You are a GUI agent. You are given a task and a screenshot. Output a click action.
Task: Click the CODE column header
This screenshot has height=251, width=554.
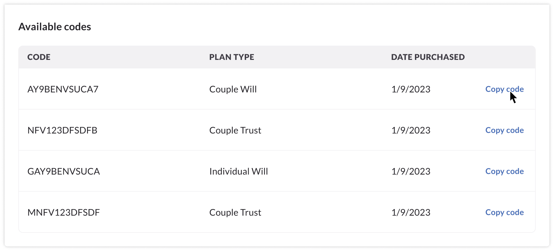(x=39, y=57)
